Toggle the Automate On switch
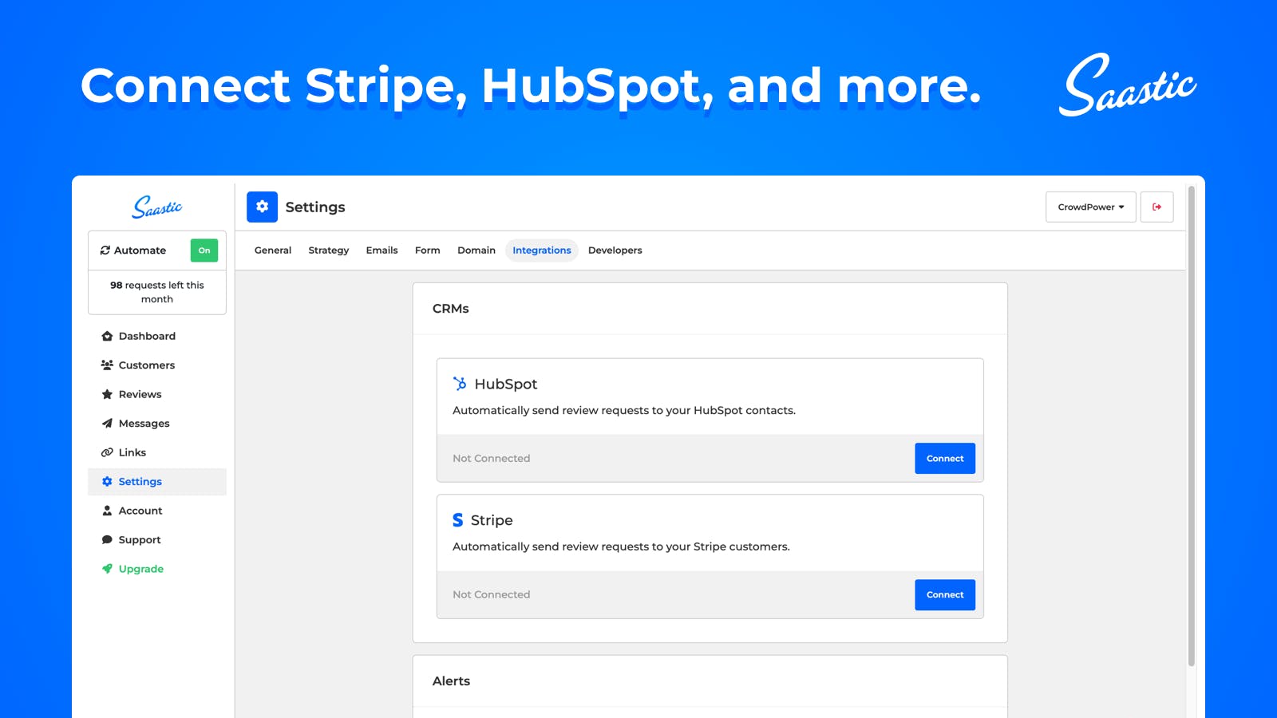 204,251
